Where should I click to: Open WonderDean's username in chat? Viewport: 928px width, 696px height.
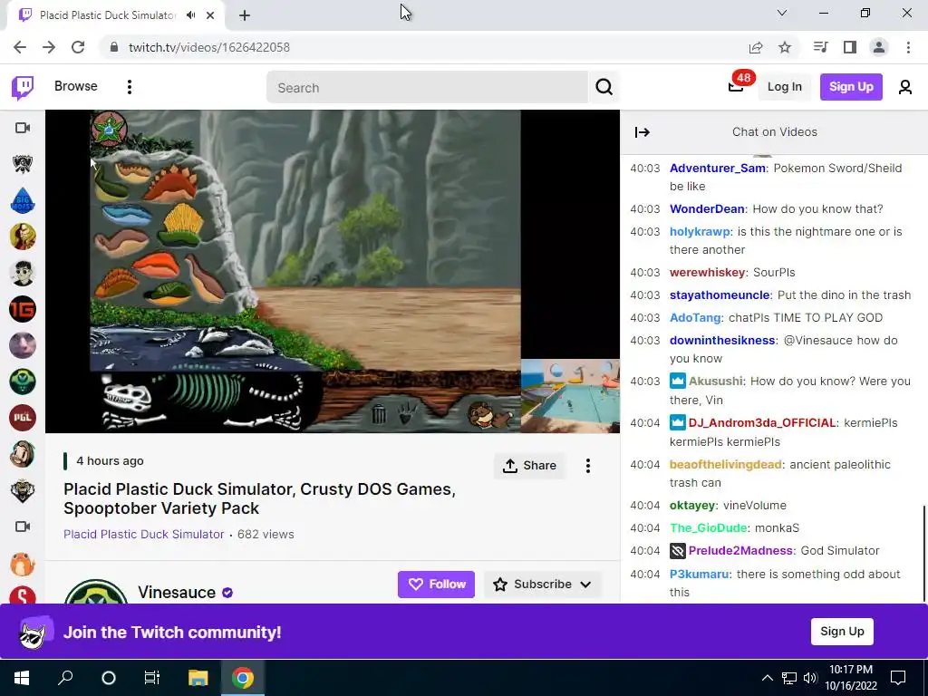(x=707, y=209)
